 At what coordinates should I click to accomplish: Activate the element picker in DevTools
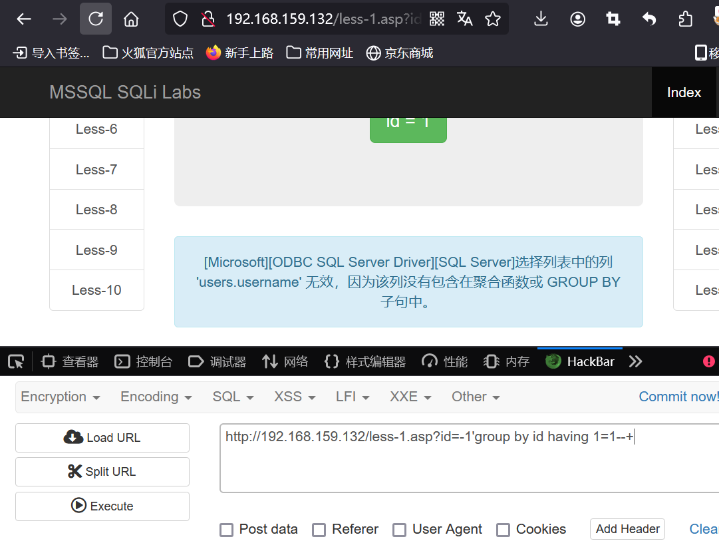point(16,361)
